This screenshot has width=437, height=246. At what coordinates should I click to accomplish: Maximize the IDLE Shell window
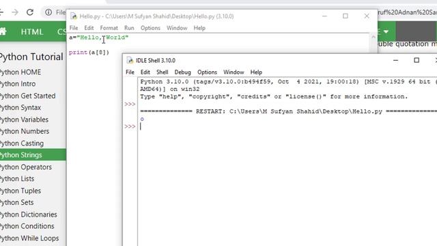(417, 60)
